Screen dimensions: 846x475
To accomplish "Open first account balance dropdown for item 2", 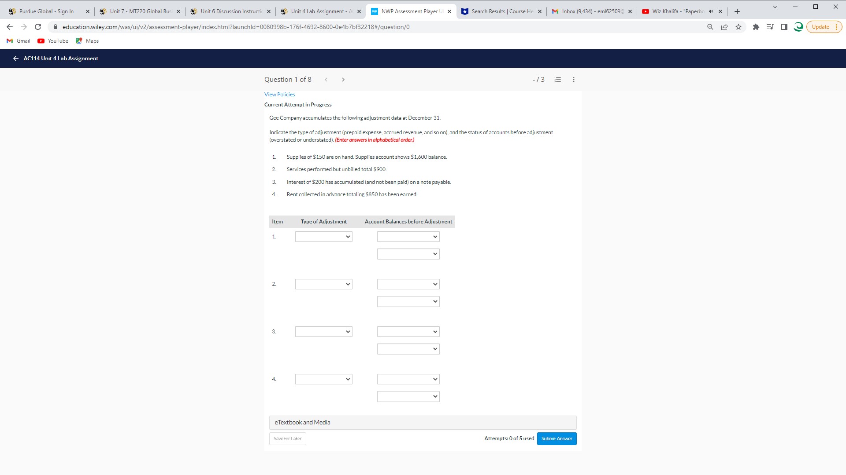I will pyautogui.click(x=408, y=285).
